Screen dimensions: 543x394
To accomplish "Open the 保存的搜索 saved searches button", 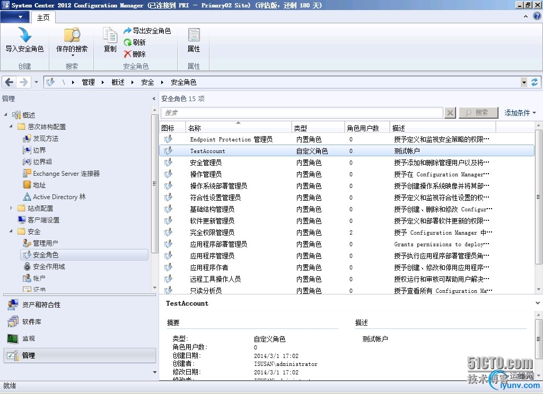I will tap(72, 41).
